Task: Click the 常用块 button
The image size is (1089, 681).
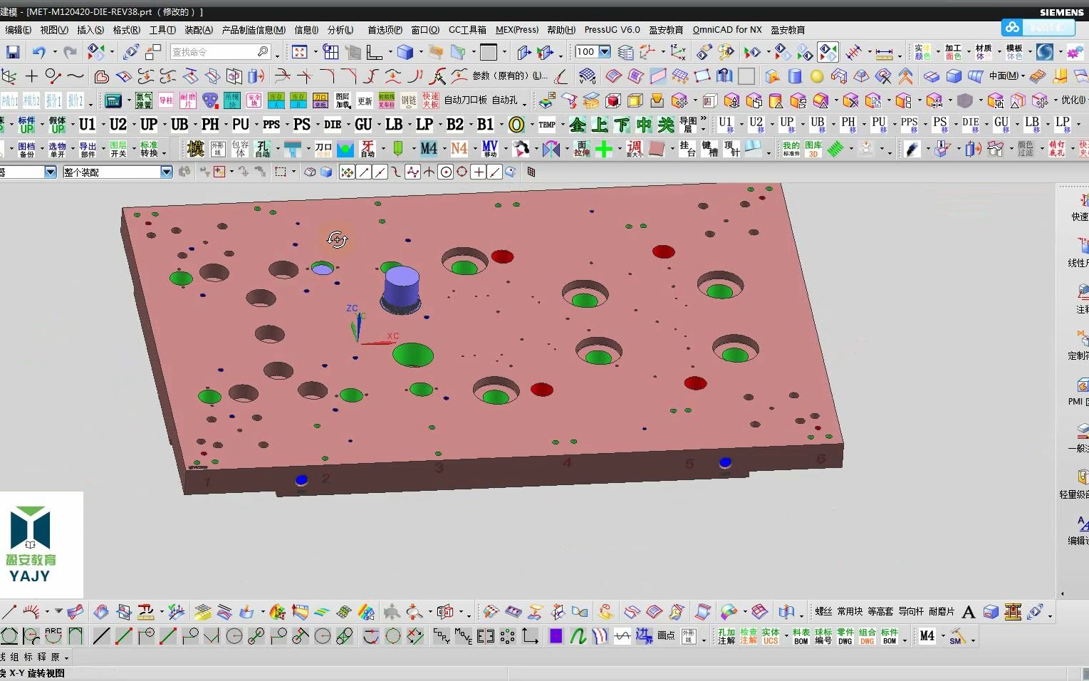Action: 850,612
